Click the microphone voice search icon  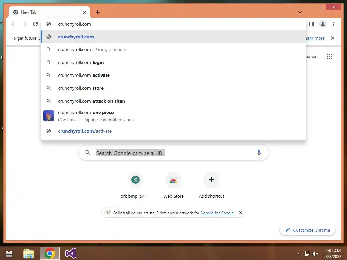pos(259,153)
